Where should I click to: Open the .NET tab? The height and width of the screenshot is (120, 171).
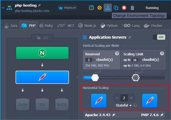pos(66,26)
